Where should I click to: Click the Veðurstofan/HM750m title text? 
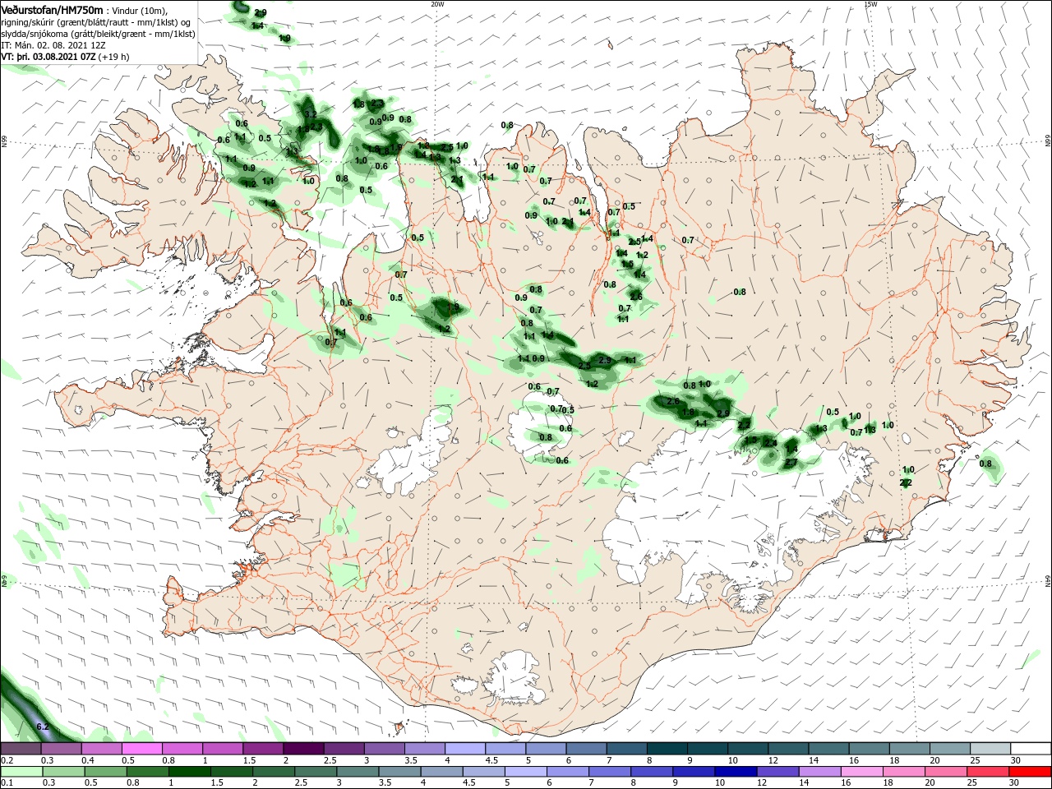(52, 10)
